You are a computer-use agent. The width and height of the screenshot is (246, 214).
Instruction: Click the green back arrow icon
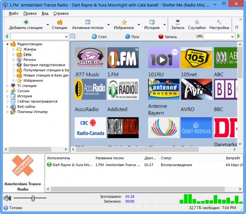(x=7, y=36)
